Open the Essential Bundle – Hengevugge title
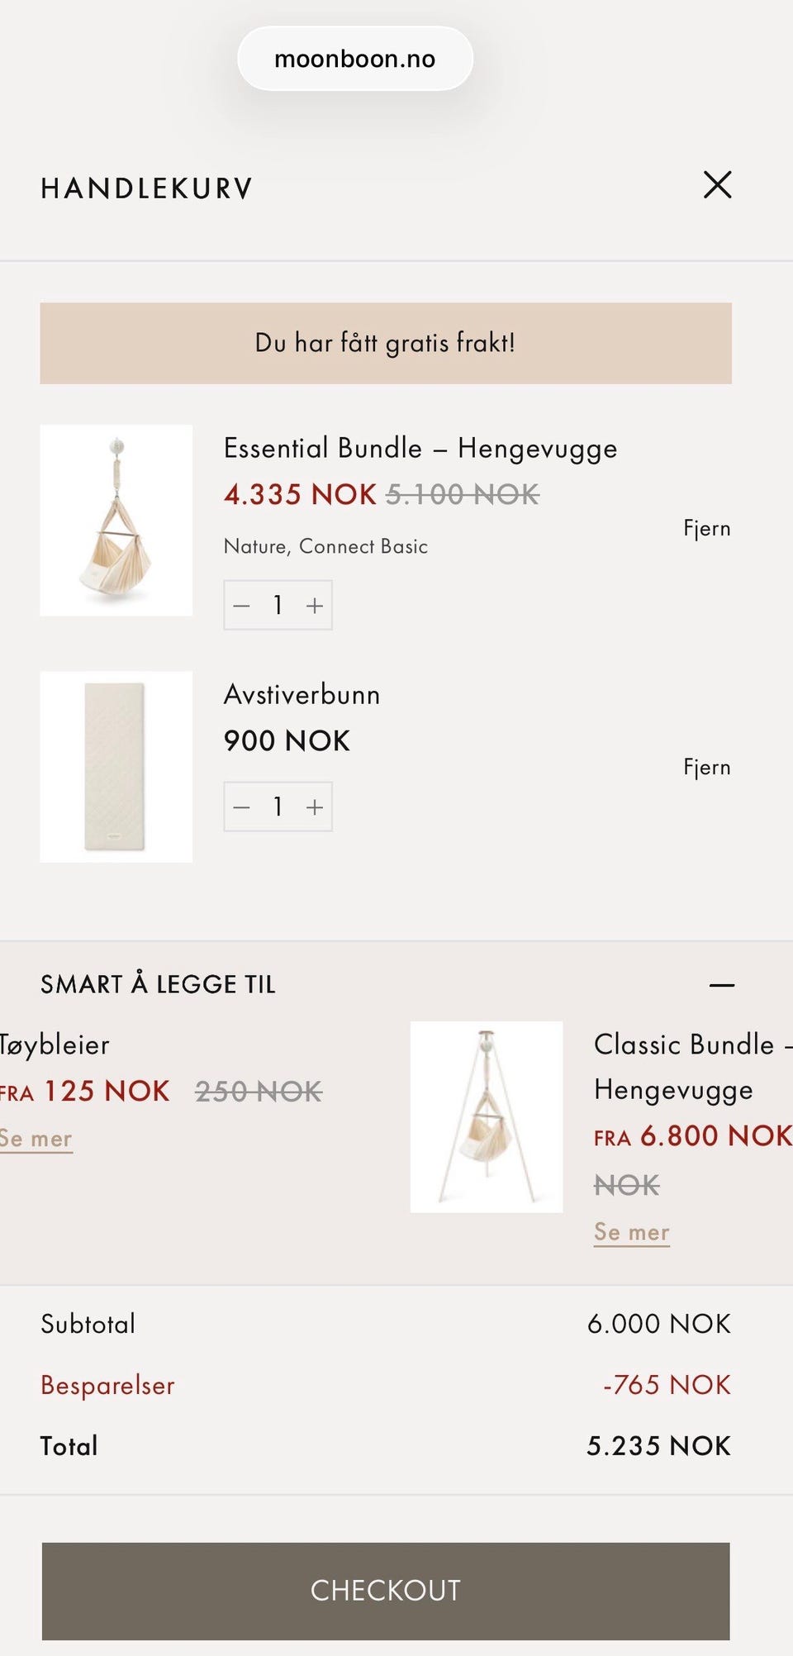The height and width of the screenshot is (1656, 793). pyautogui.click(x=420, y=449)
